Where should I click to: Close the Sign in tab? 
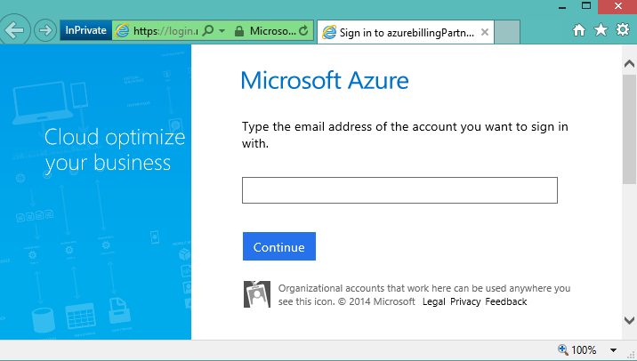tap(484, 33)
